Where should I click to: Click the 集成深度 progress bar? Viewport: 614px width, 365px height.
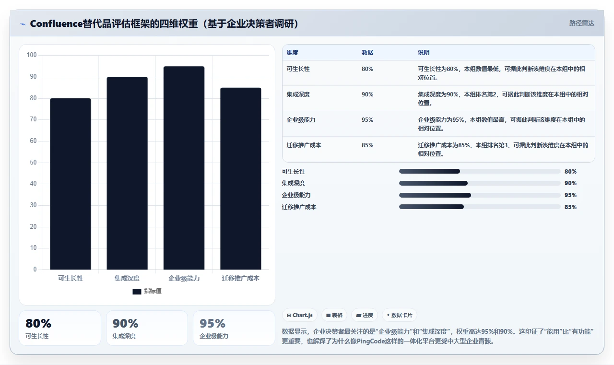(480, 183)
